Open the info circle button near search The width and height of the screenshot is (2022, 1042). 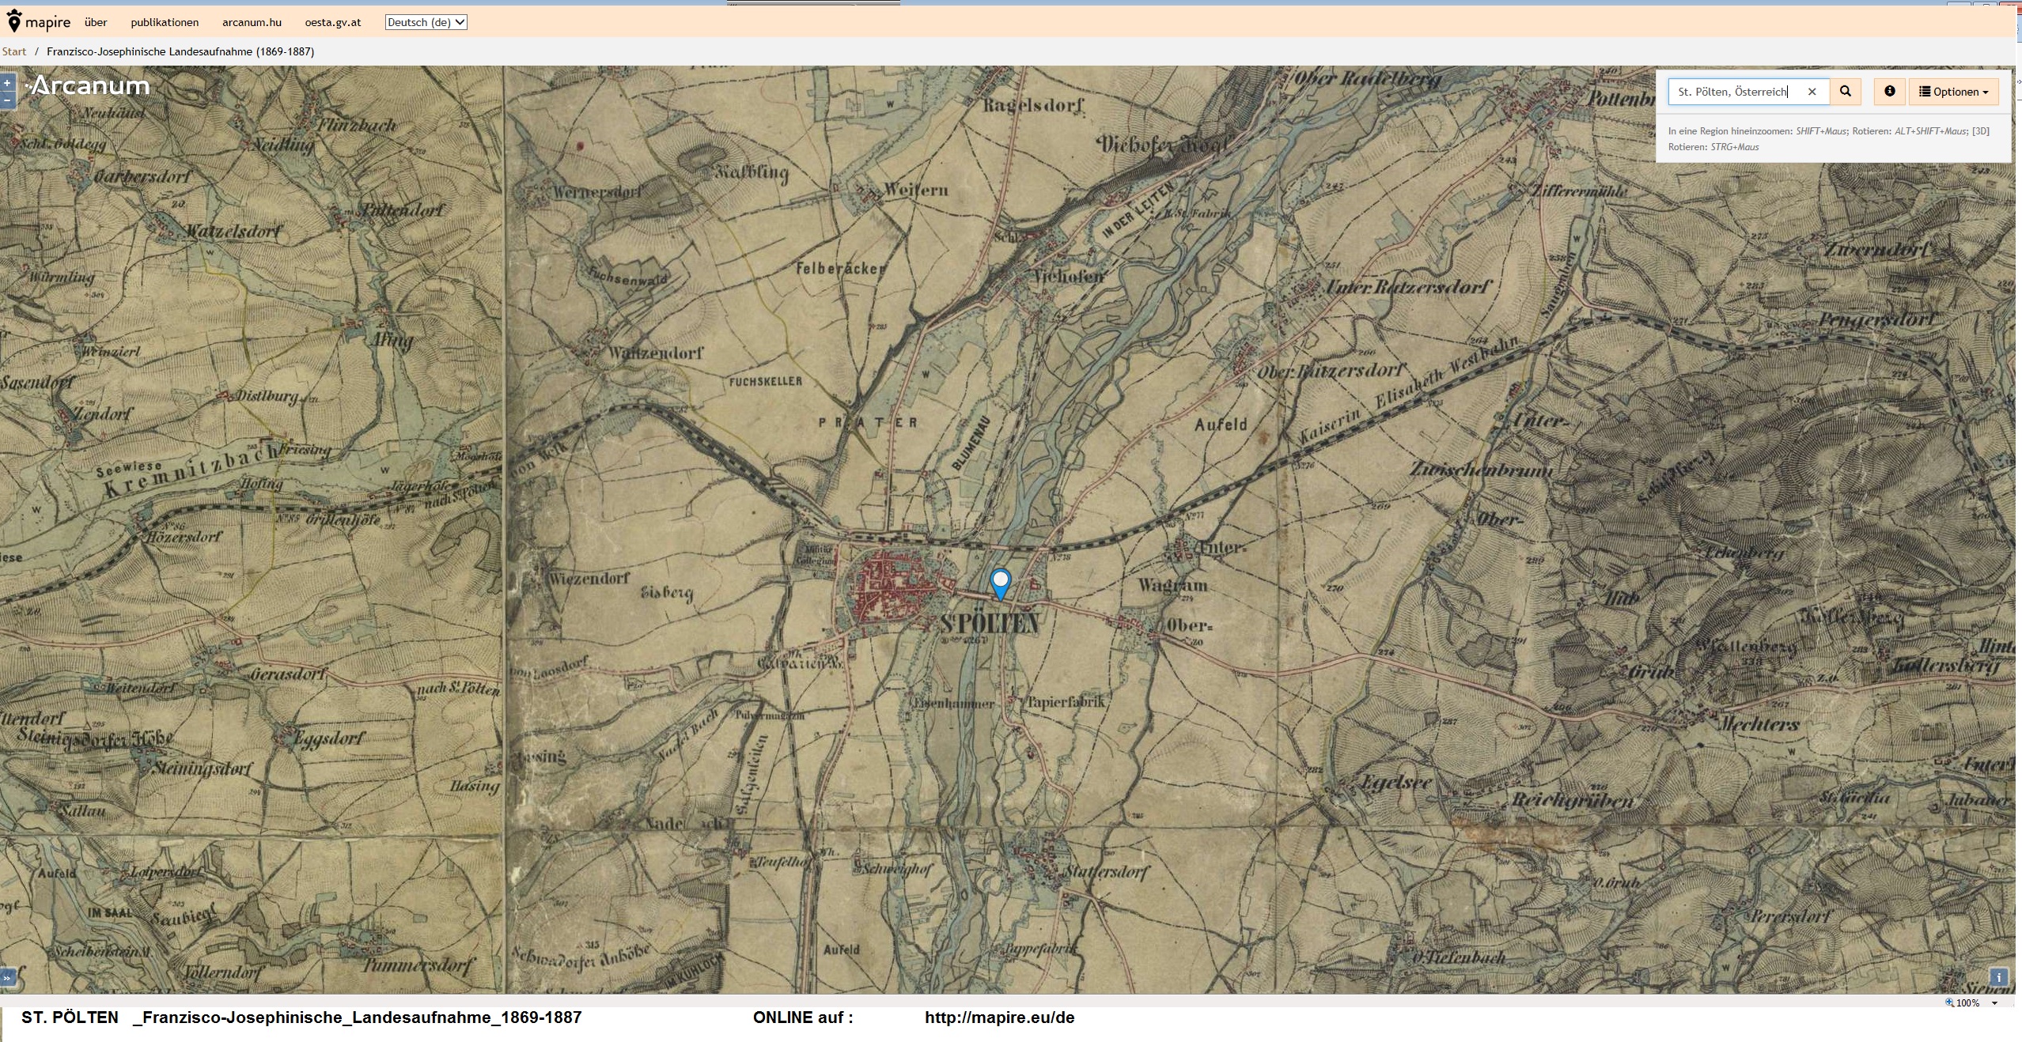(1890, 92)
